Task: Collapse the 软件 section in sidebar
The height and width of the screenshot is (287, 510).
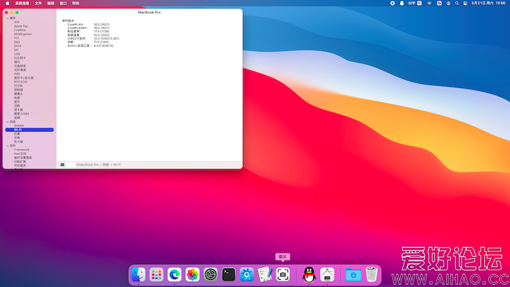Action: (x=7, y=145)
